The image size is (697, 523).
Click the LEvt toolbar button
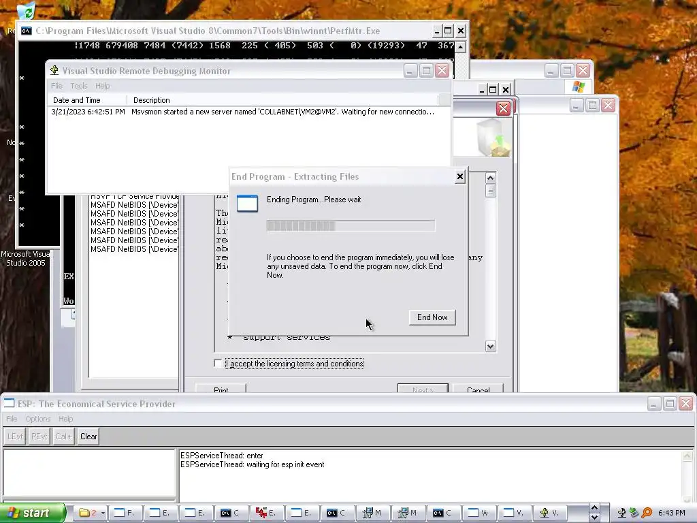15,437
